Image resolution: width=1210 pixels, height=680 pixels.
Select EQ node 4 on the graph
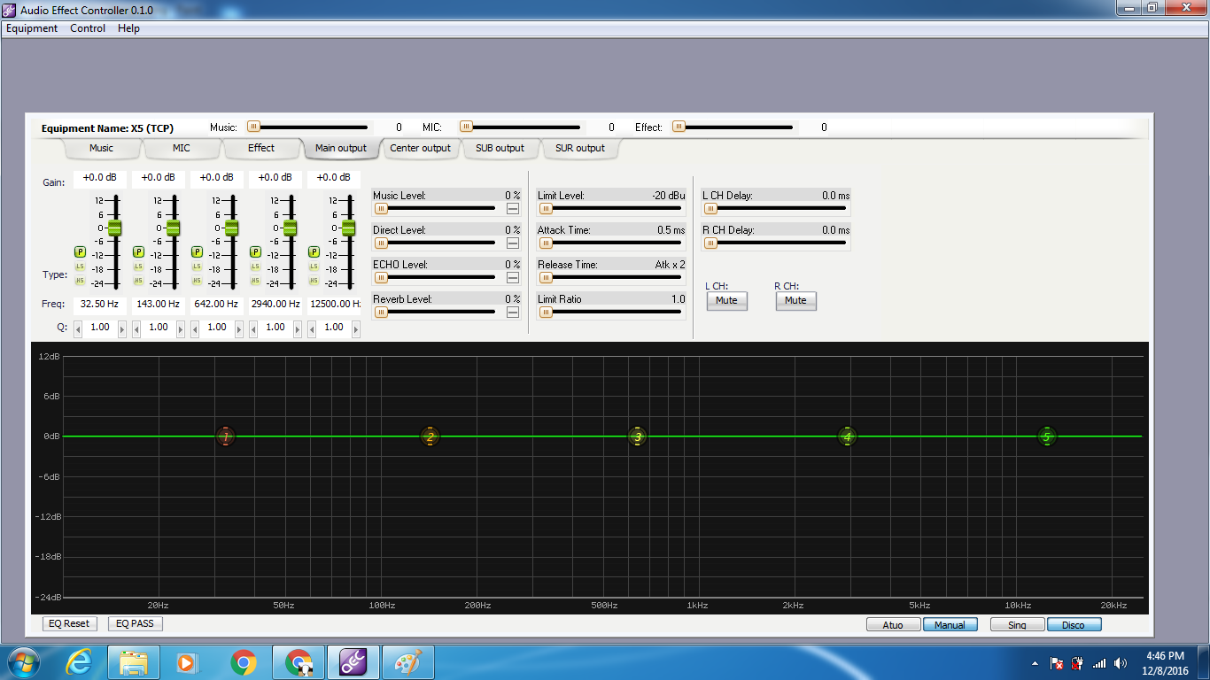pyautogui.click(x=848, y=437)
